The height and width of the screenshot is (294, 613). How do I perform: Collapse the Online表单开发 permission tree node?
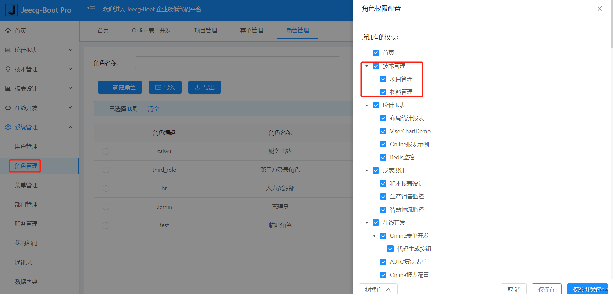pyautogui.click(x=374, y=236)
